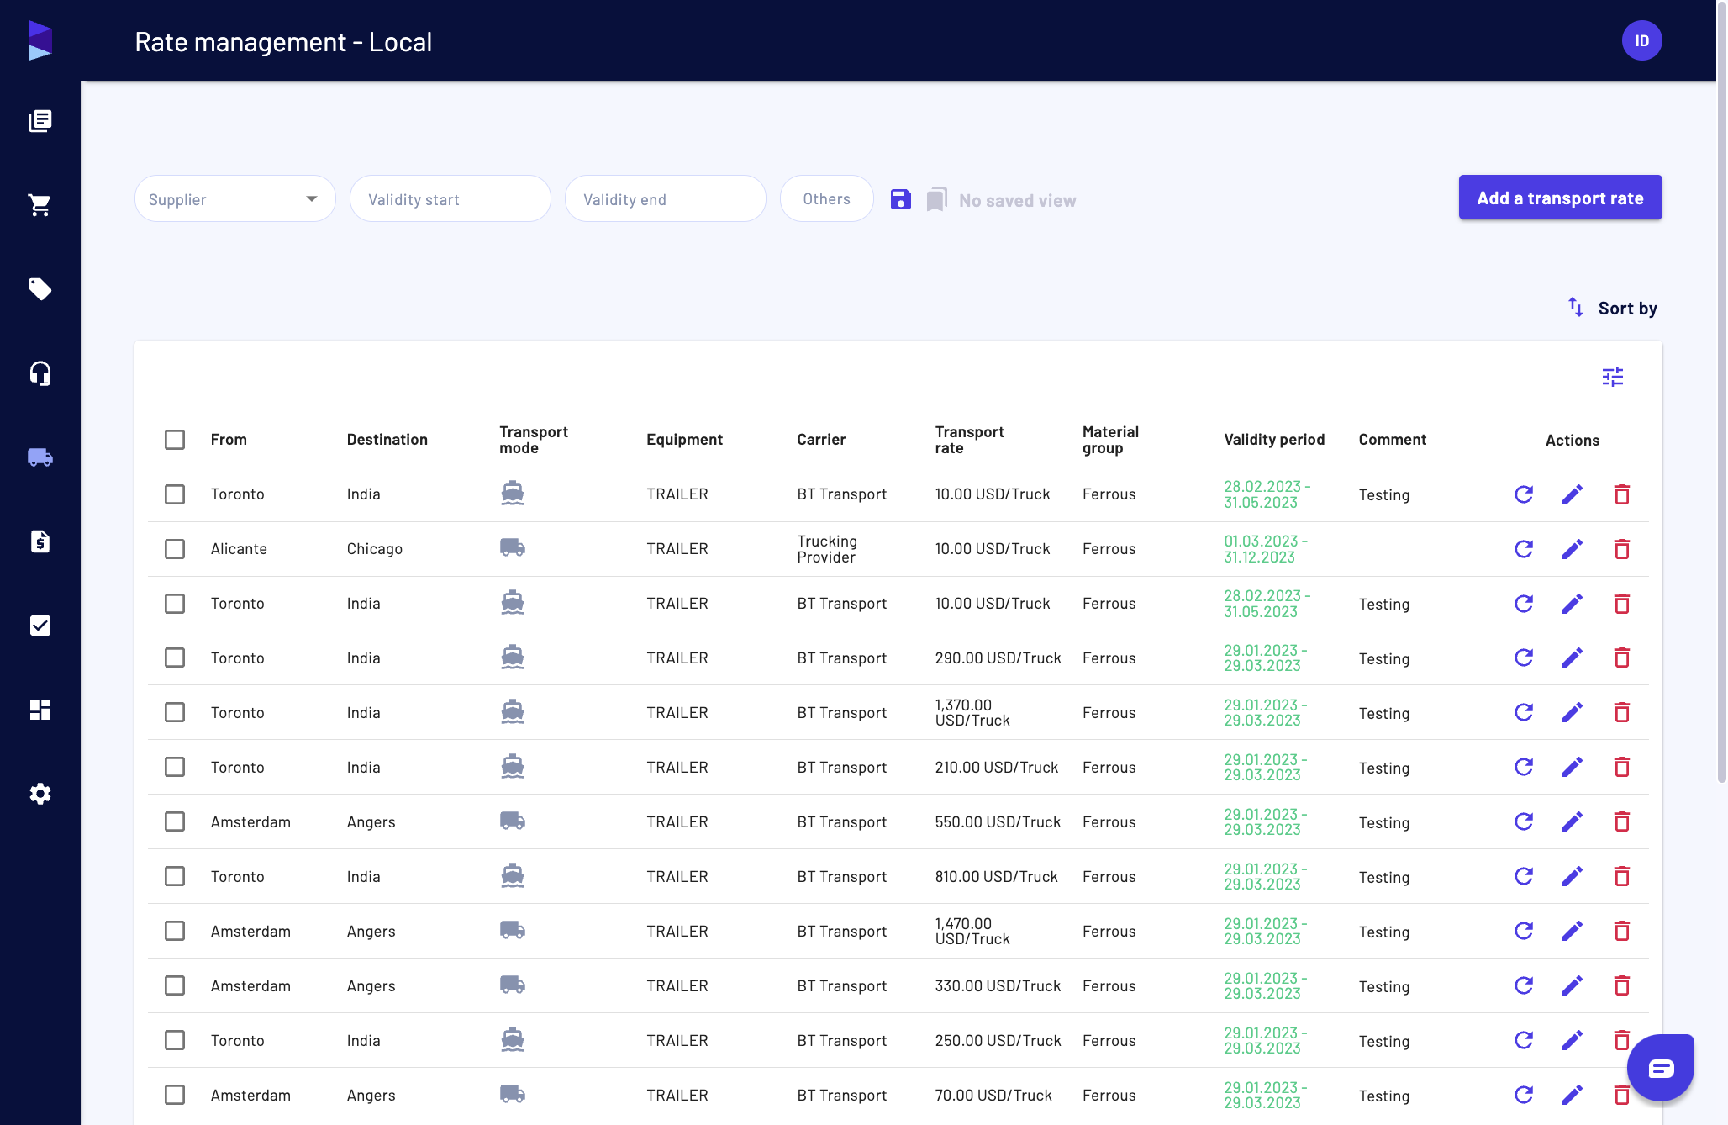
Task: Check the 330.00 USD/Truck row checkbox
Action: (175, 985)
